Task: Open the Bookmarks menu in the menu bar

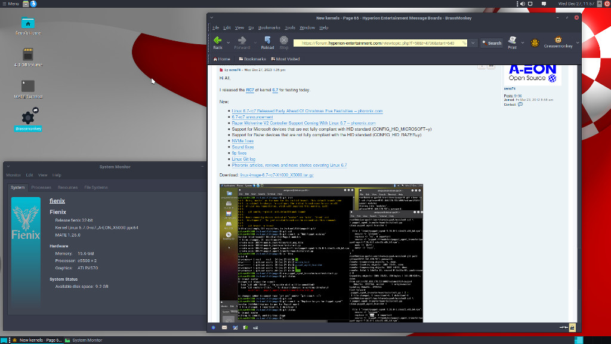Action: (x=269, y=27)
